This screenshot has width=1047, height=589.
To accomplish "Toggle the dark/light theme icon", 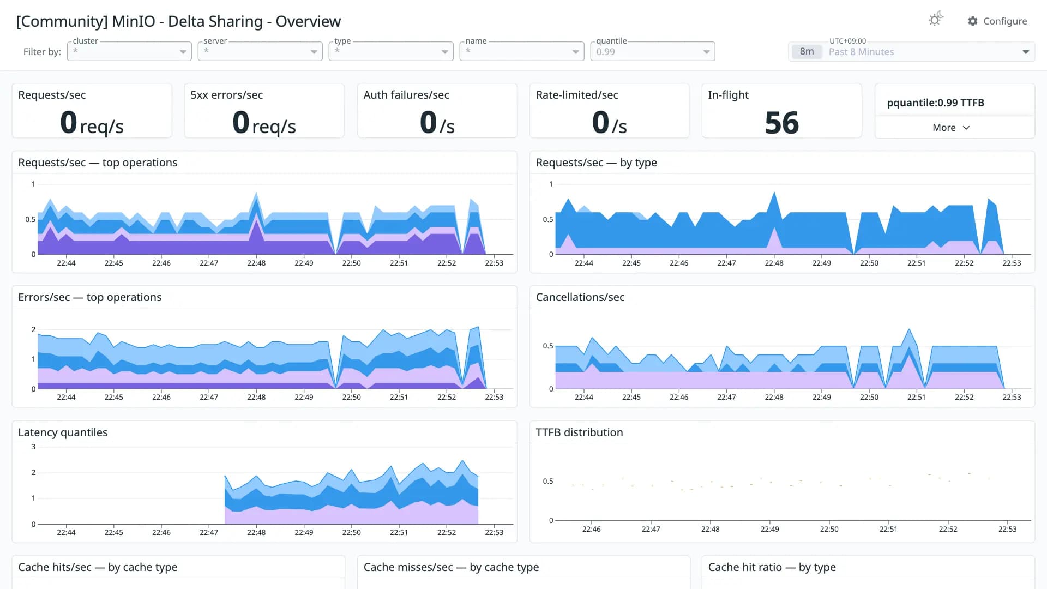I will (936, 20).
